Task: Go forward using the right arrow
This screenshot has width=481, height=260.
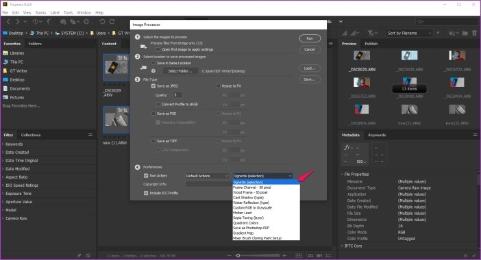Action: [x=18, y=21]
